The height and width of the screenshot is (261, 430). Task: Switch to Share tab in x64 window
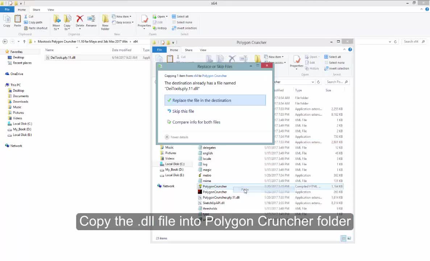(37, 9)
